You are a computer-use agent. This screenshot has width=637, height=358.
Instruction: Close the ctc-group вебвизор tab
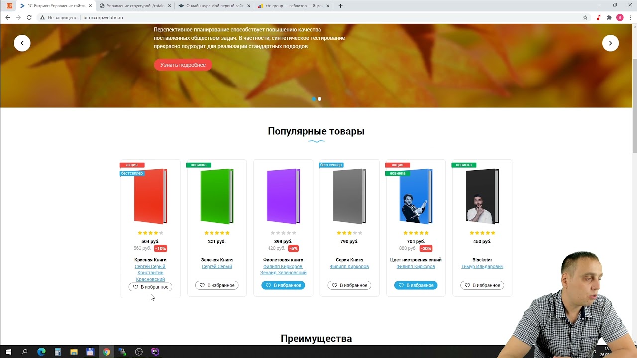click(328, 6)
